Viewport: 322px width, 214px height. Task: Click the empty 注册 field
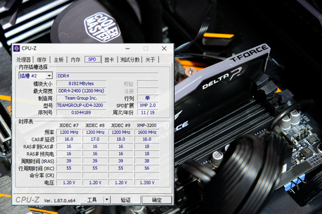click(x=148, y=91)
